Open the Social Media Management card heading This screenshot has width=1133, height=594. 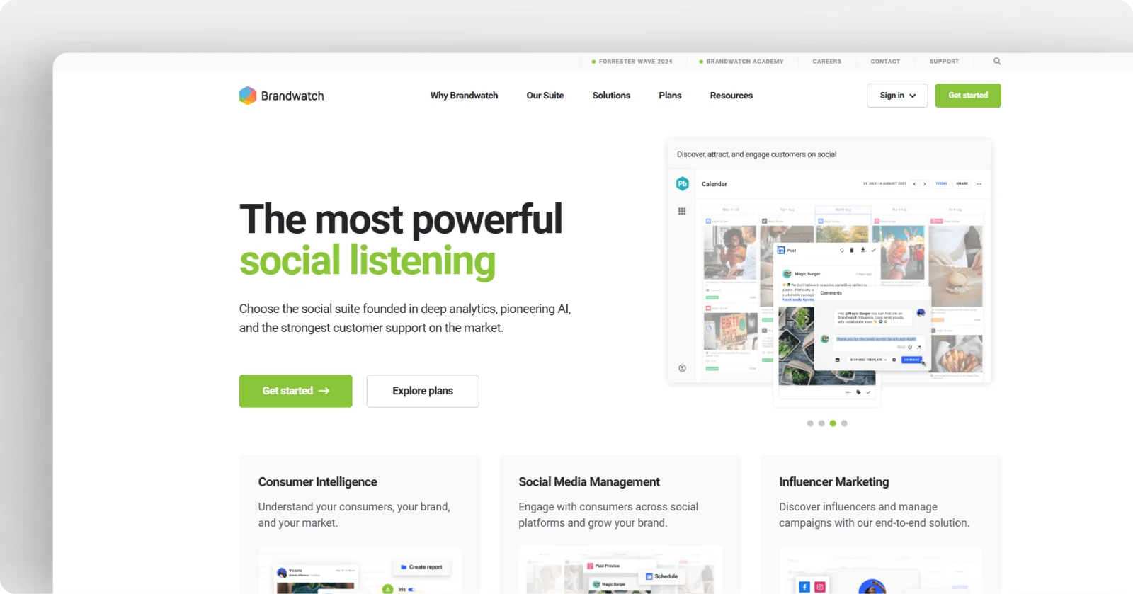point(589,482)
